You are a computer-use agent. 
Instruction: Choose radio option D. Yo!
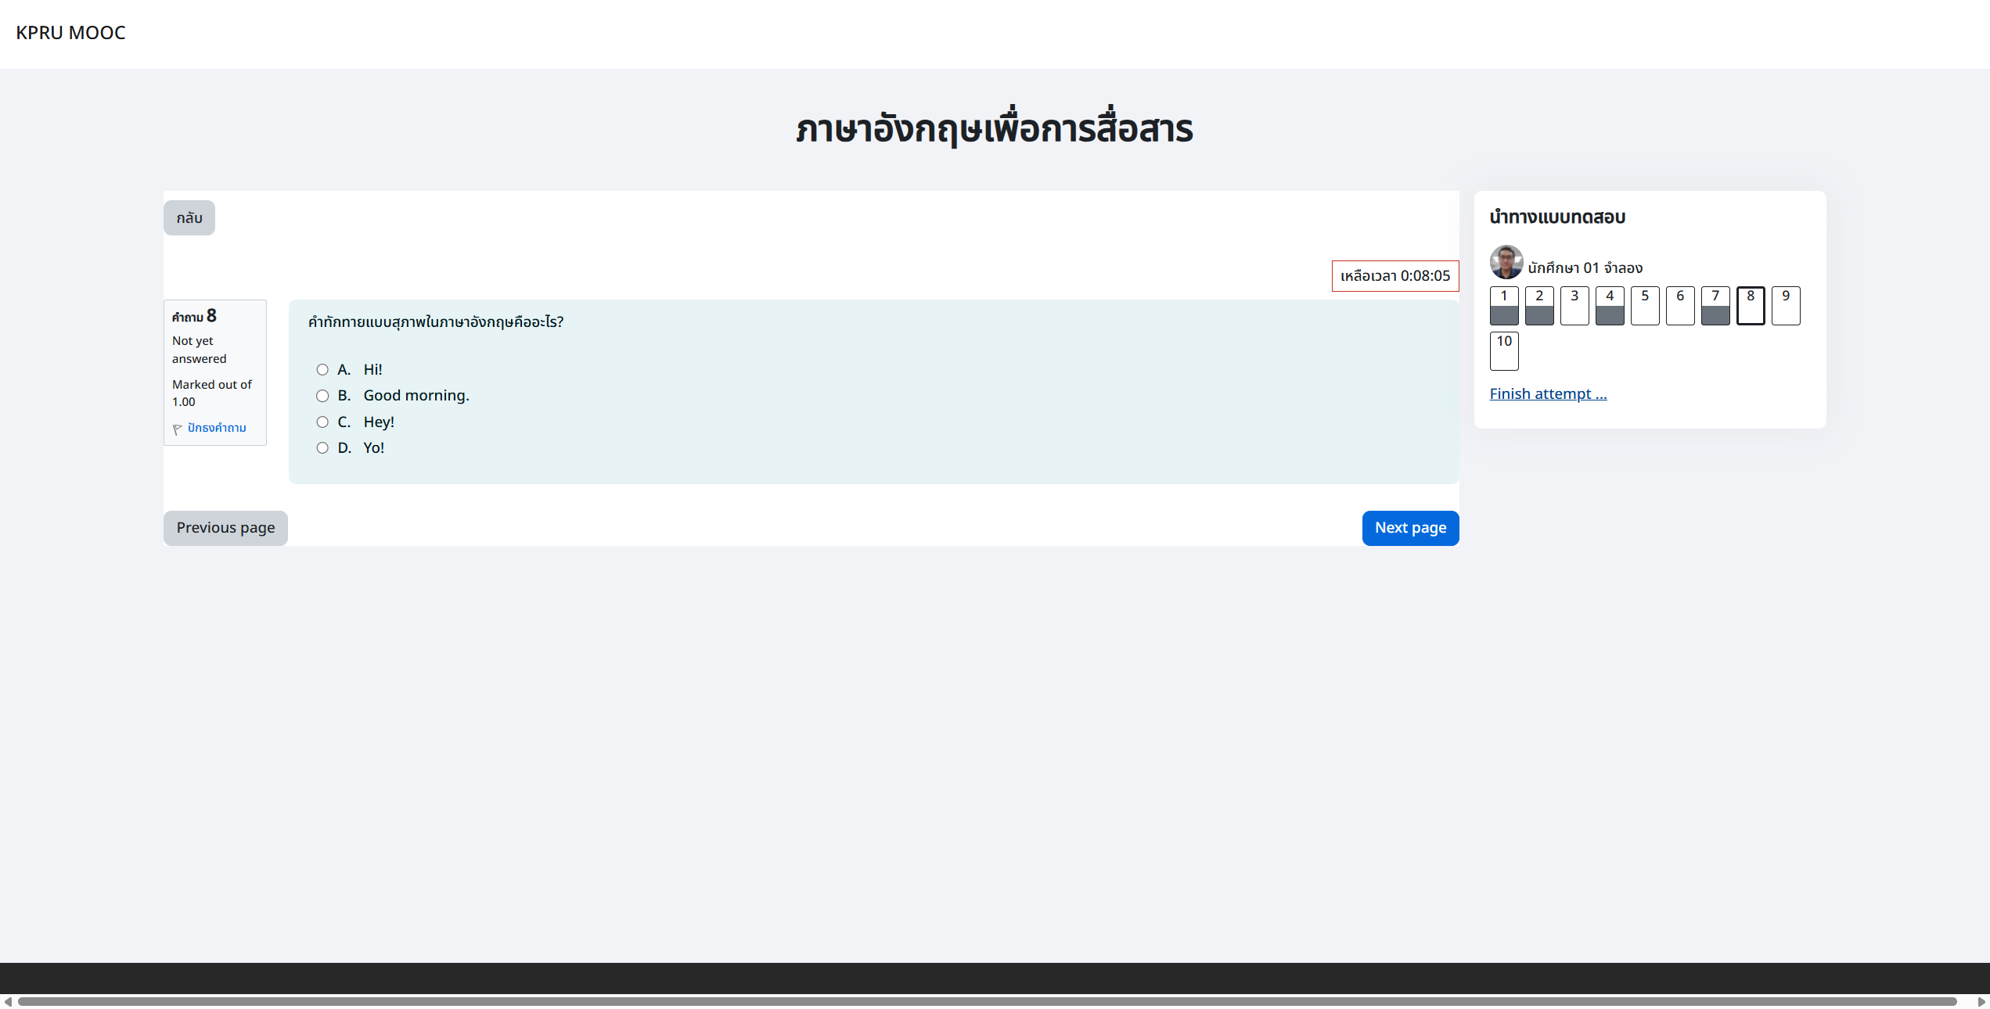[322, 448]
